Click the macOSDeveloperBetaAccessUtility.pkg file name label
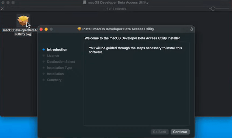232x138 pixels. click(20, 32)
